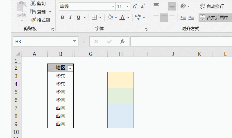Open the Name Box dropdown arrow
Viewport: 232px width, 138px height.
[x=74, y=41]
